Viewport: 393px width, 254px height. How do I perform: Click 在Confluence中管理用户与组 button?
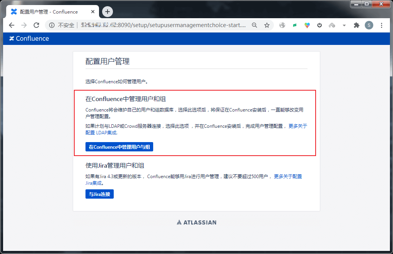click(x=119, y=147)
